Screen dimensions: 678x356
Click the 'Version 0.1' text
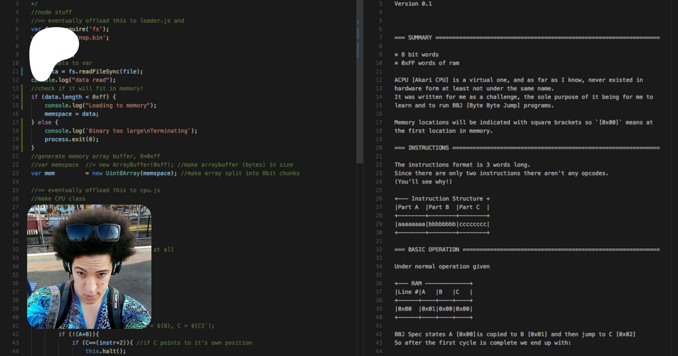[x=413, y=4]
